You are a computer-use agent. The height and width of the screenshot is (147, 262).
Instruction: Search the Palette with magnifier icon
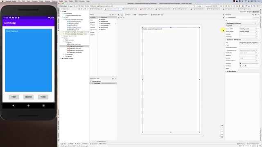[110, 15]
